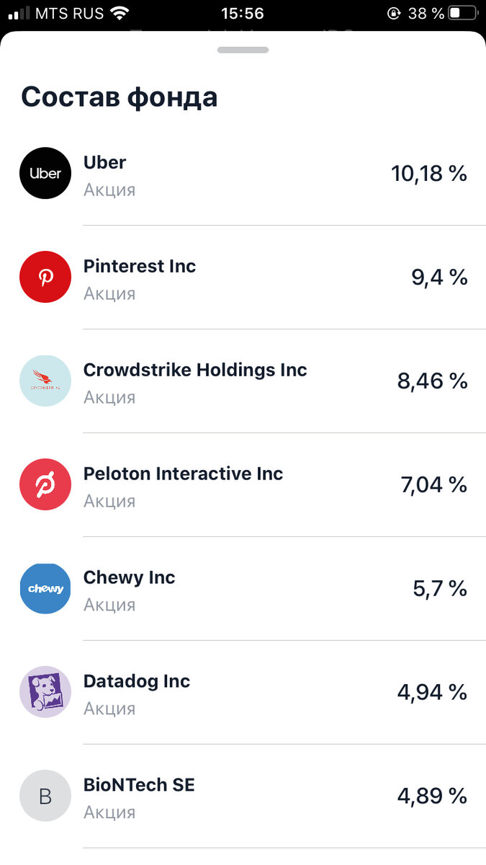Tap the red Pinterest logo icon

(x=45, y=277)
